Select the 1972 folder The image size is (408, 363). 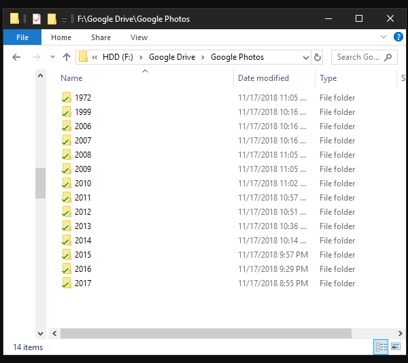click(83, 98)
